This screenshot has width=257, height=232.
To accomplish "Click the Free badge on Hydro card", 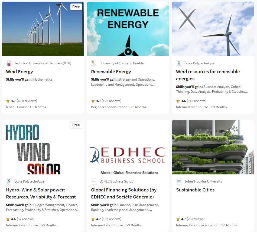I will coord(76,125).
